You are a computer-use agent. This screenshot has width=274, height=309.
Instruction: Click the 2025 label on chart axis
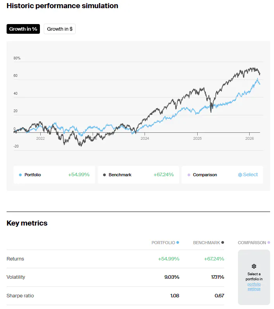point(197,139)
